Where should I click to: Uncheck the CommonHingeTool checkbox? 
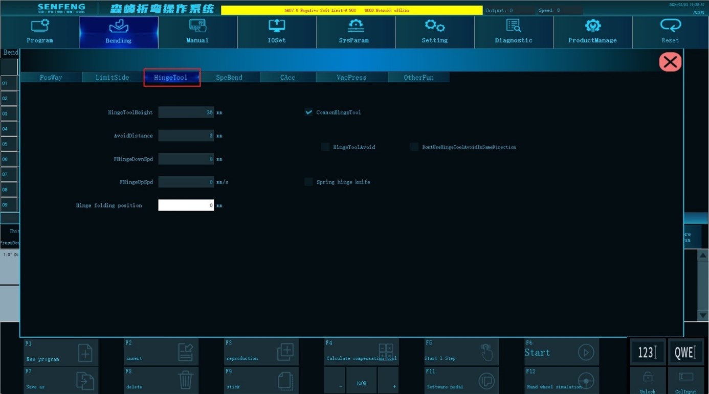point(308,112)
